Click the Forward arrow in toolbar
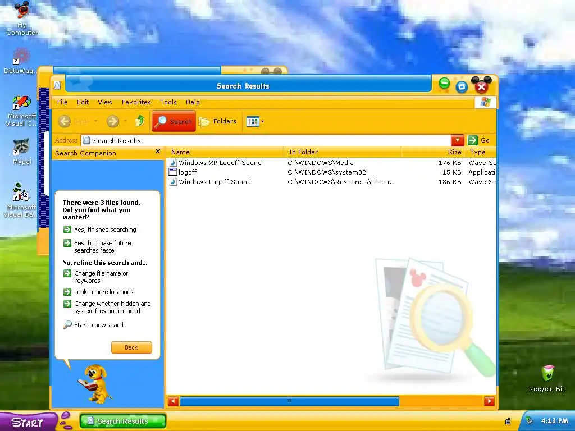The width and height of the screenshot is (575, 431). 112,121
